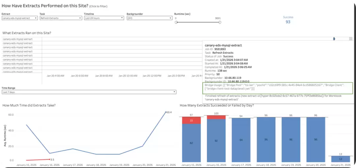Click the red failed segment for January 15

pyautogui.click(x=192, y=121)
